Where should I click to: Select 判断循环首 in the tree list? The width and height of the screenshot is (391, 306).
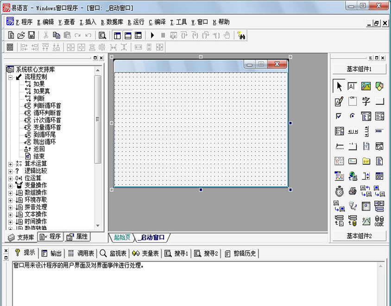pyautogui.click(x=47, y=106)
